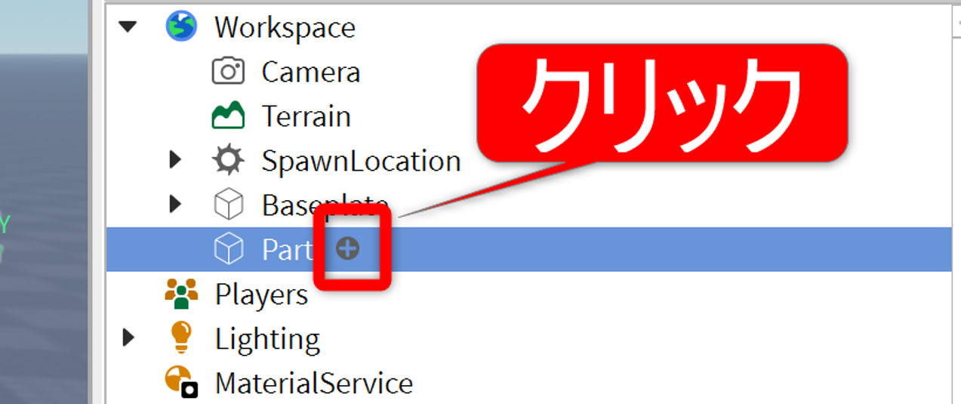Collapse the Workspace tree node
The image size is (961, 404).
pos(128,26)
